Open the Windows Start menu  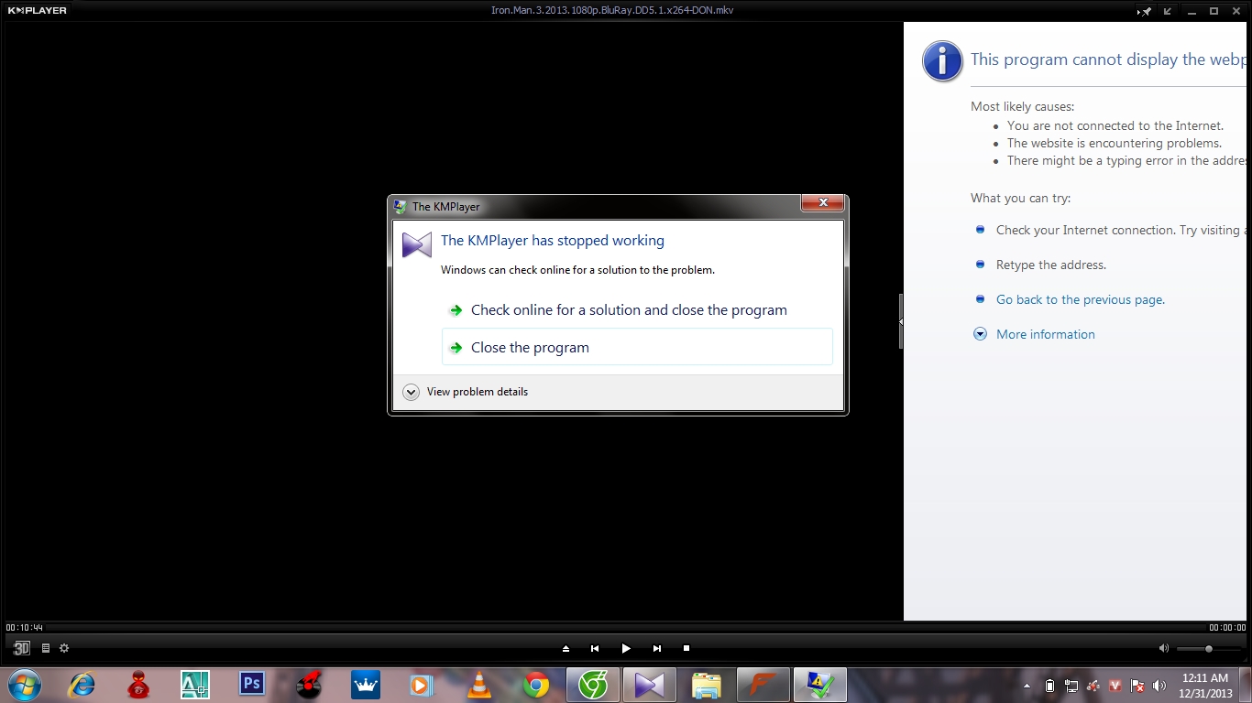tap(24, 684)
